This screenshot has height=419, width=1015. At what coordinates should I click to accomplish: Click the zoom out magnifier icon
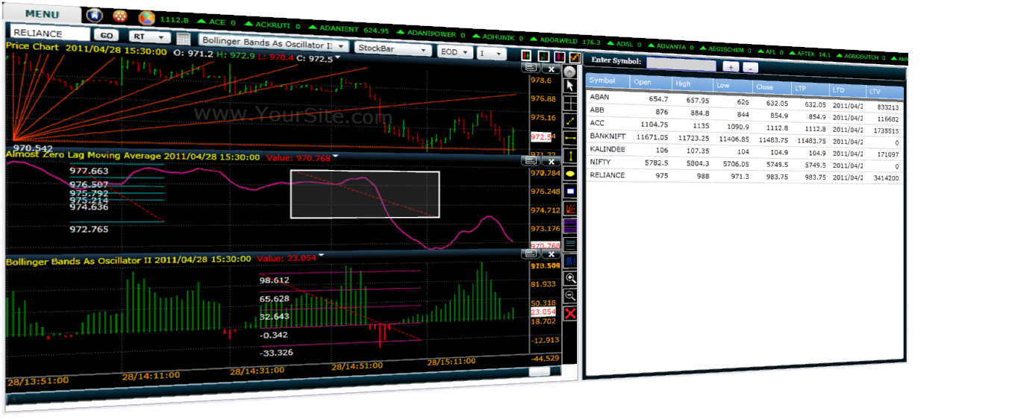570,295
